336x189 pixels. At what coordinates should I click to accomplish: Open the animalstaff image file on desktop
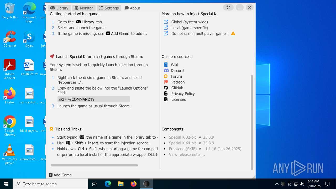coord(29,96)
